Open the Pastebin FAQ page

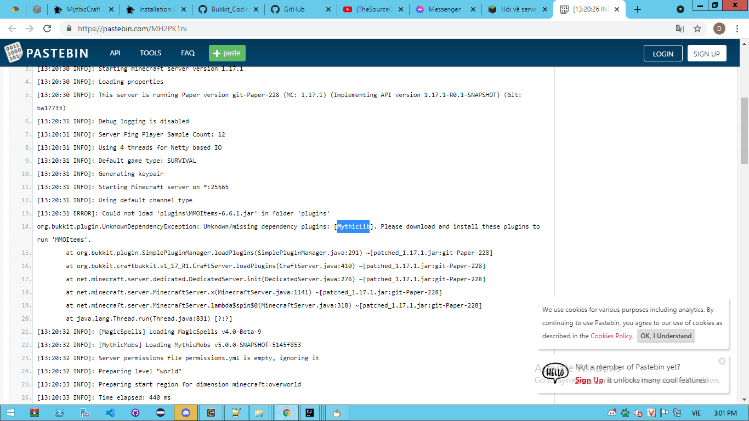(188, 53)
